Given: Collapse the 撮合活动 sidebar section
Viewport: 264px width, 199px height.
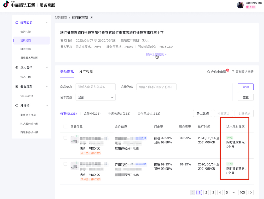Looking at the screenshot, I should coord(47,86).
